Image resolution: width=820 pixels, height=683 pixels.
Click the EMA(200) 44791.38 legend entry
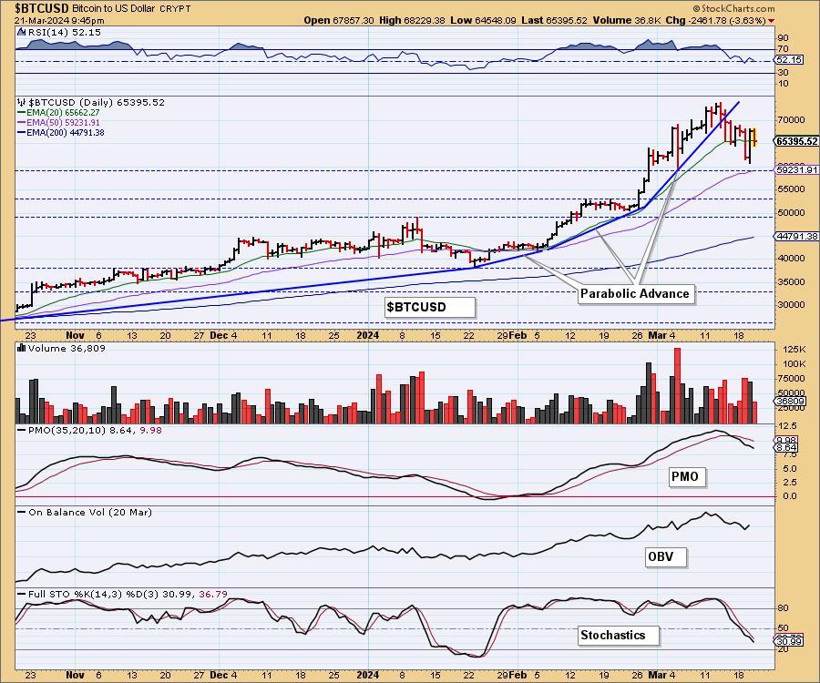[61, 133]
